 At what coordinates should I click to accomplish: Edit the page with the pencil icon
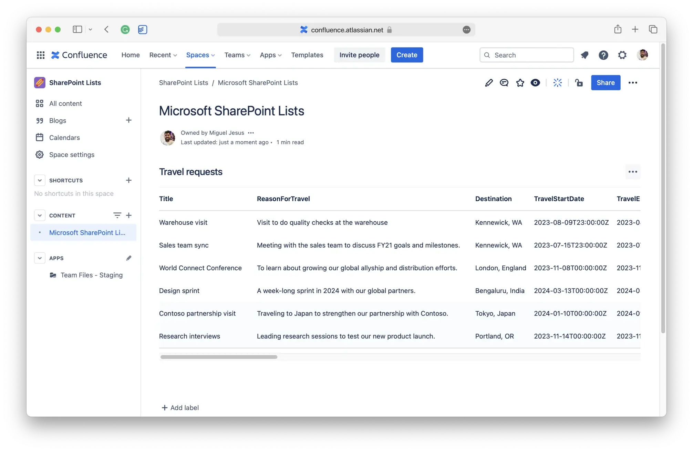[x=489, y=83]
